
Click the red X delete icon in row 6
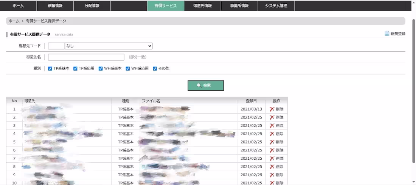click(x=272, y=150)
